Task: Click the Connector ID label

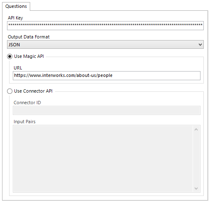Action: point(27,103)
